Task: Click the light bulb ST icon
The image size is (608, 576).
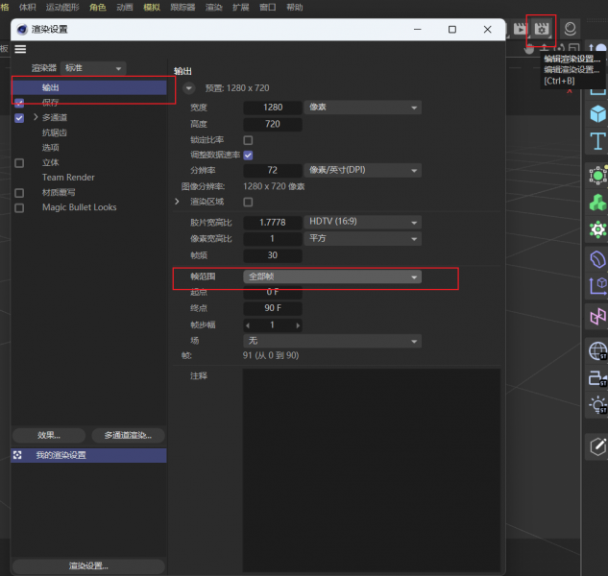Action: [x=598, y=405]
